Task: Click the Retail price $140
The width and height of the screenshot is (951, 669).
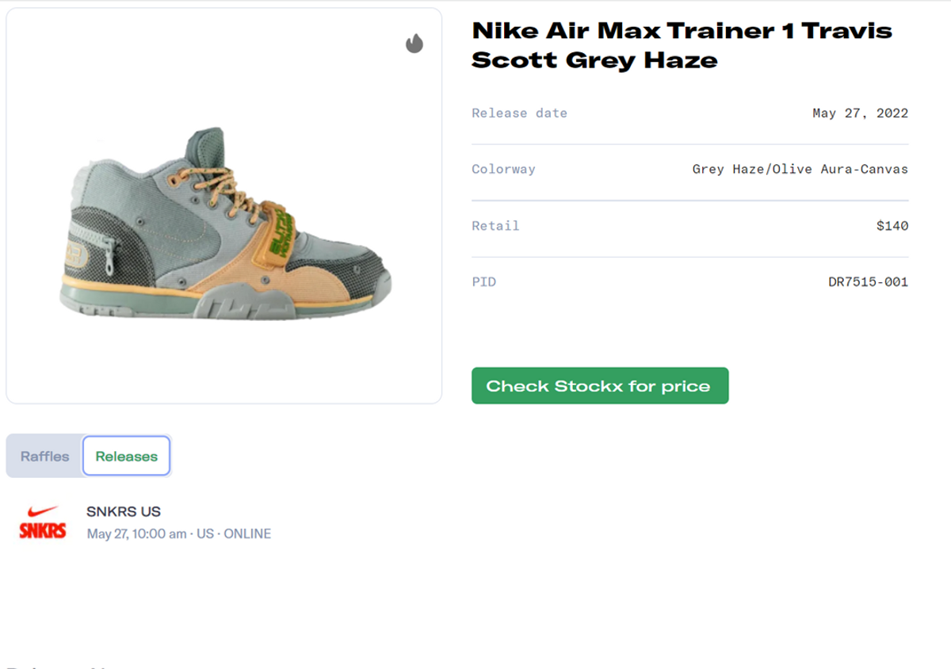Action: 894,225
